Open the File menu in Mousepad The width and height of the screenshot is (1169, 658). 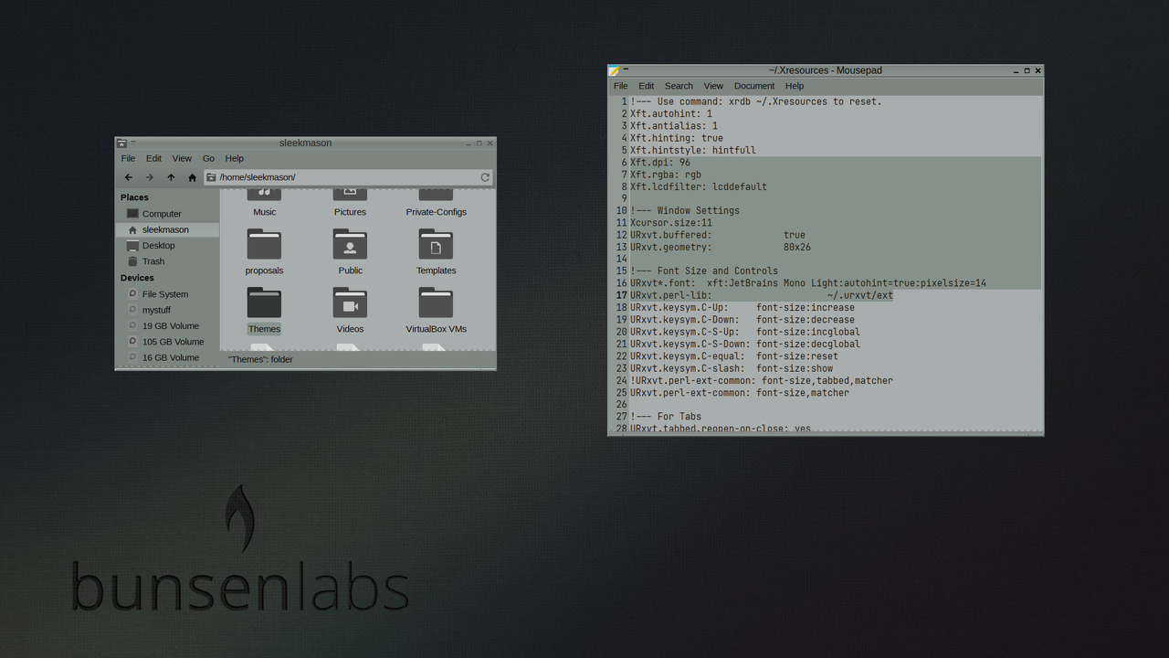click(621, 86)
